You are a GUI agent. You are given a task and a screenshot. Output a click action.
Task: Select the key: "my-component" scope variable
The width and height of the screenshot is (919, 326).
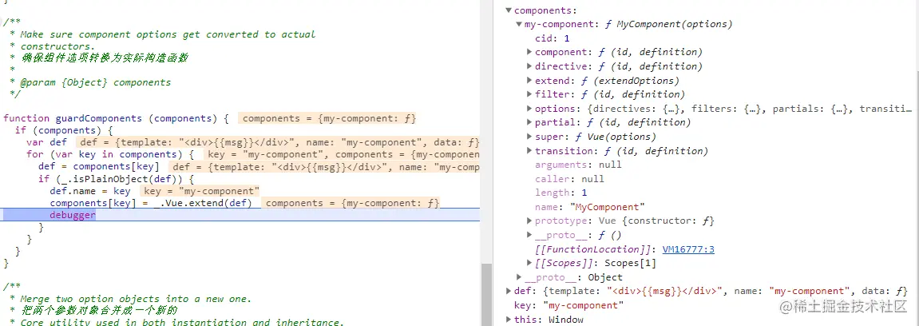568,305
